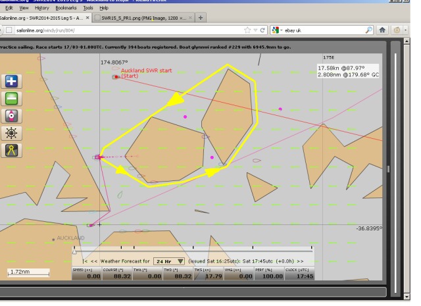Step forecast back with << control
Image resolution: width=421 pixels, height=306 pixels.
pyautogui.click(x=94, y=261)
